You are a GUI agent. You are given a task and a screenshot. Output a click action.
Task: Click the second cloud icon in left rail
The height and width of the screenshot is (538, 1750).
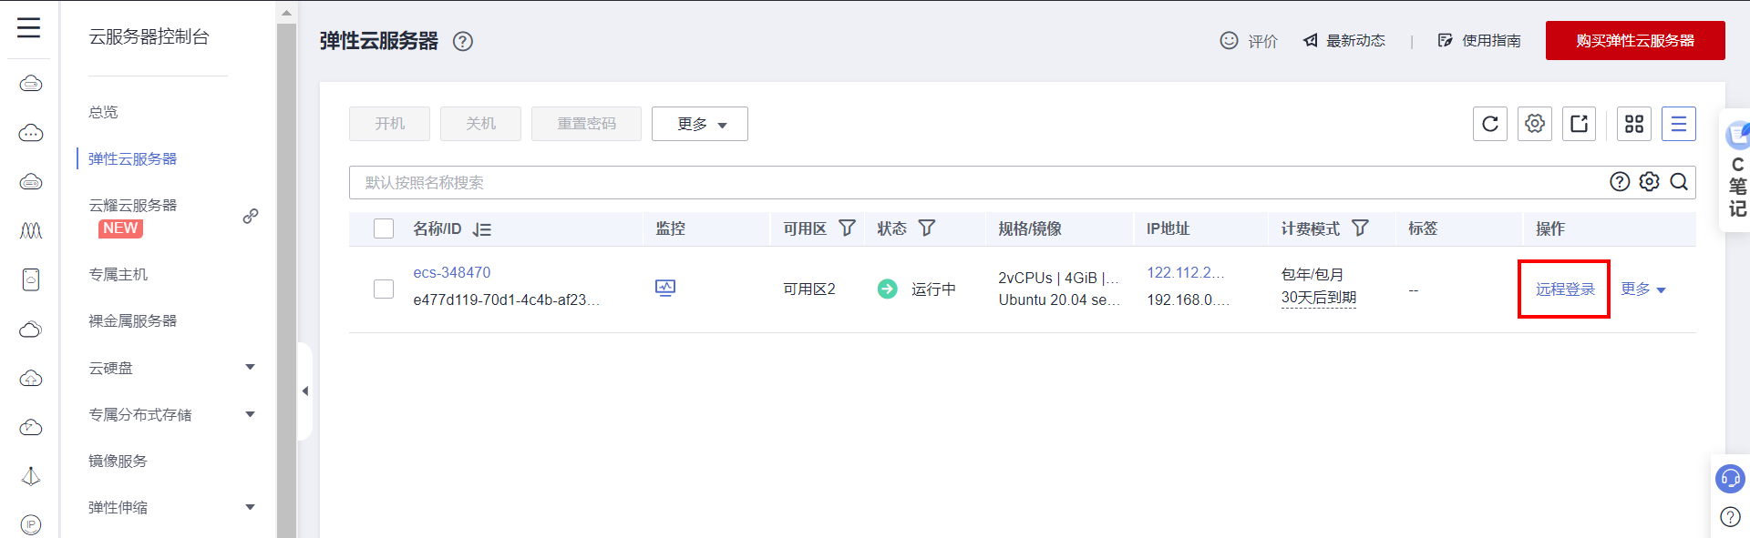tap(31, 133)
